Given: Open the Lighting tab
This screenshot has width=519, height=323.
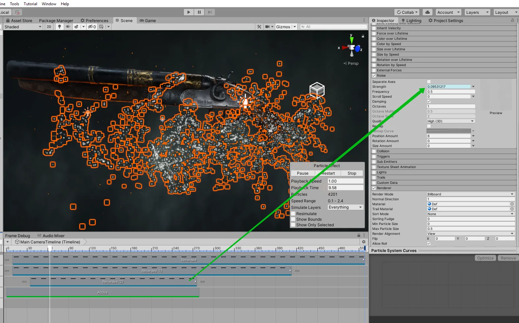Looking at the screenshot, I should coord(411,20).
